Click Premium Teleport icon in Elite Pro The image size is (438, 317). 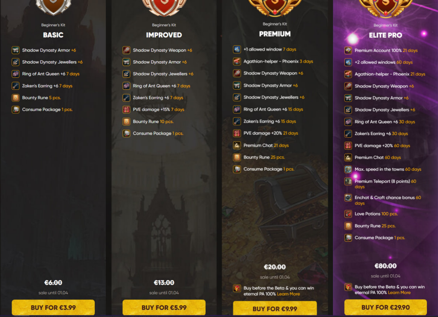348,181
